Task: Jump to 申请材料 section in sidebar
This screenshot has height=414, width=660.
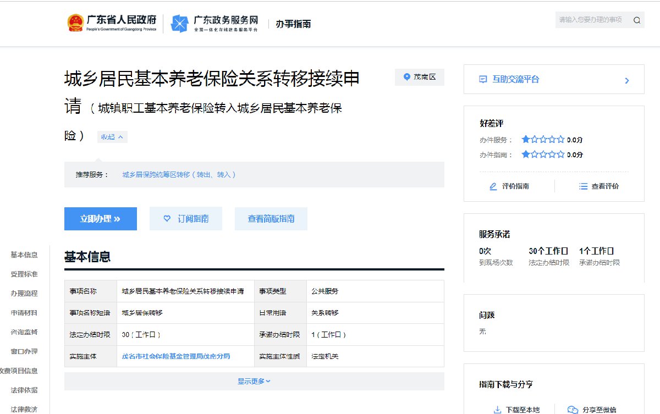Action: (24, 313)
